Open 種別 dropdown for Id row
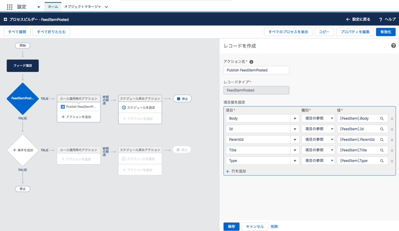Screen dimensions: 399x231 pyautogui.click(x=318, y=129)
